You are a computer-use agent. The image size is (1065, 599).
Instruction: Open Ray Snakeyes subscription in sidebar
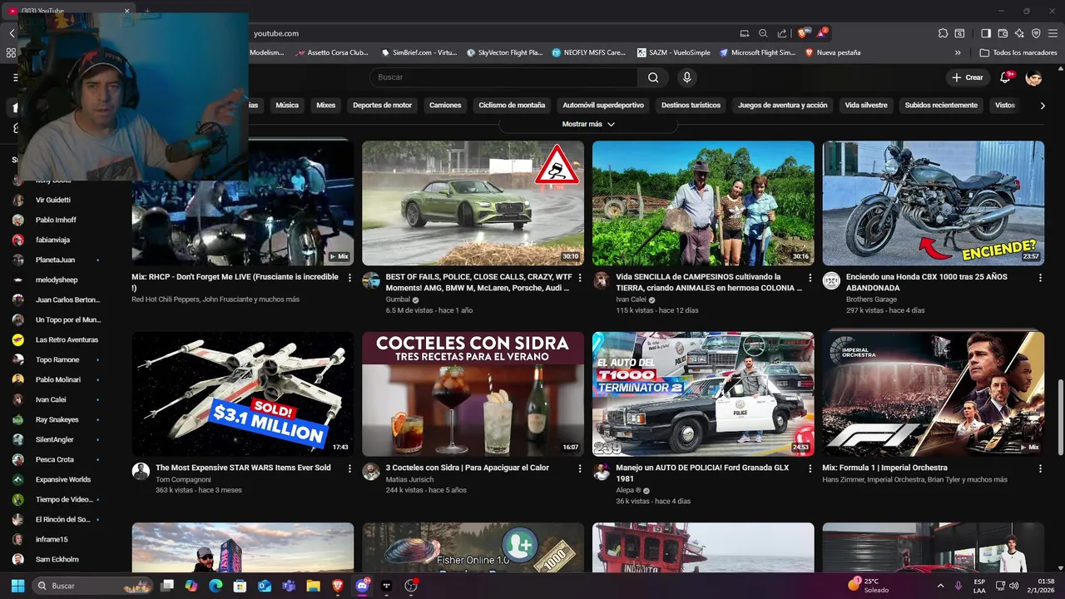(x=55, y=419)
